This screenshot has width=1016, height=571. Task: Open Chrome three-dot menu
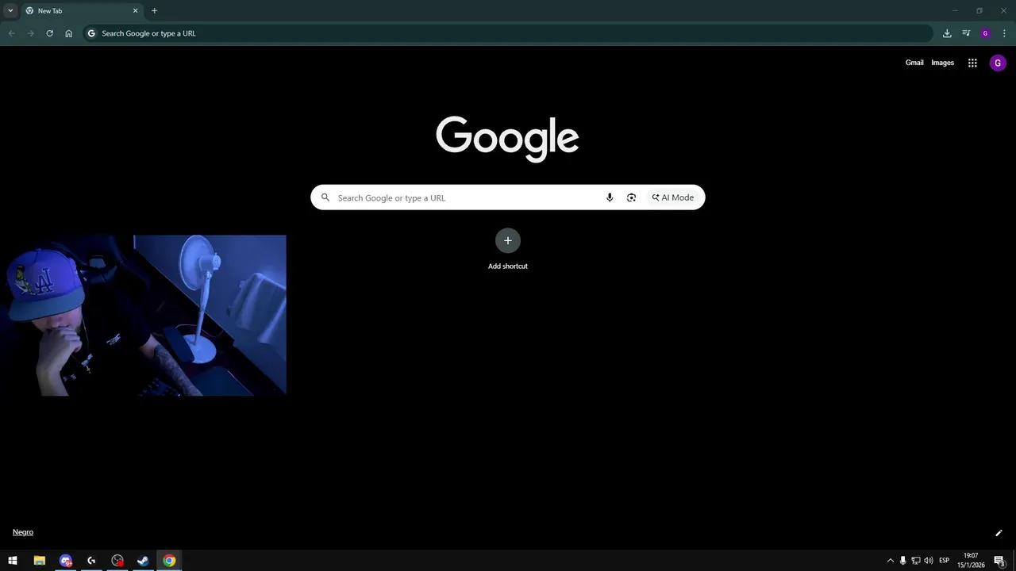(x=1004, y=33)
